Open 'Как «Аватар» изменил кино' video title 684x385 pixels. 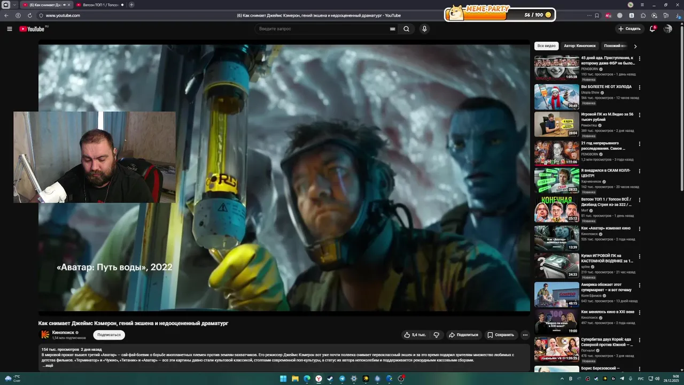coord(605,228)
